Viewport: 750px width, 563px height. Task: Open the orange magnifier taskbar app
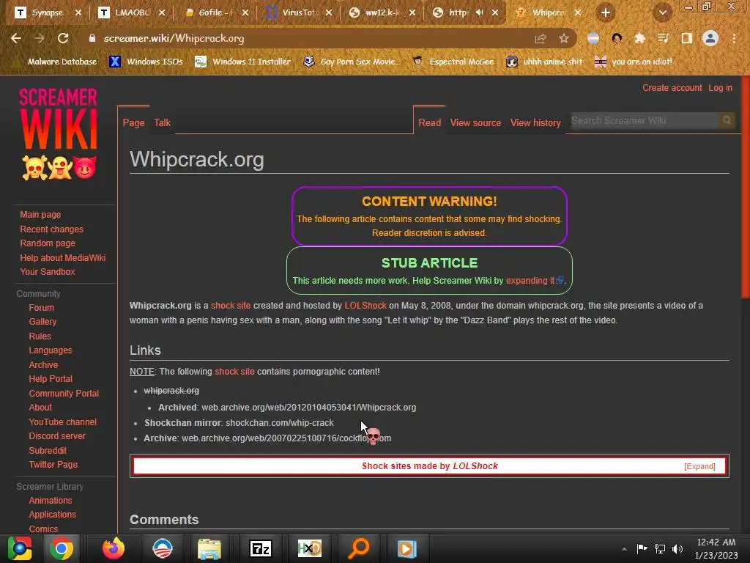(x=358, y=548)
